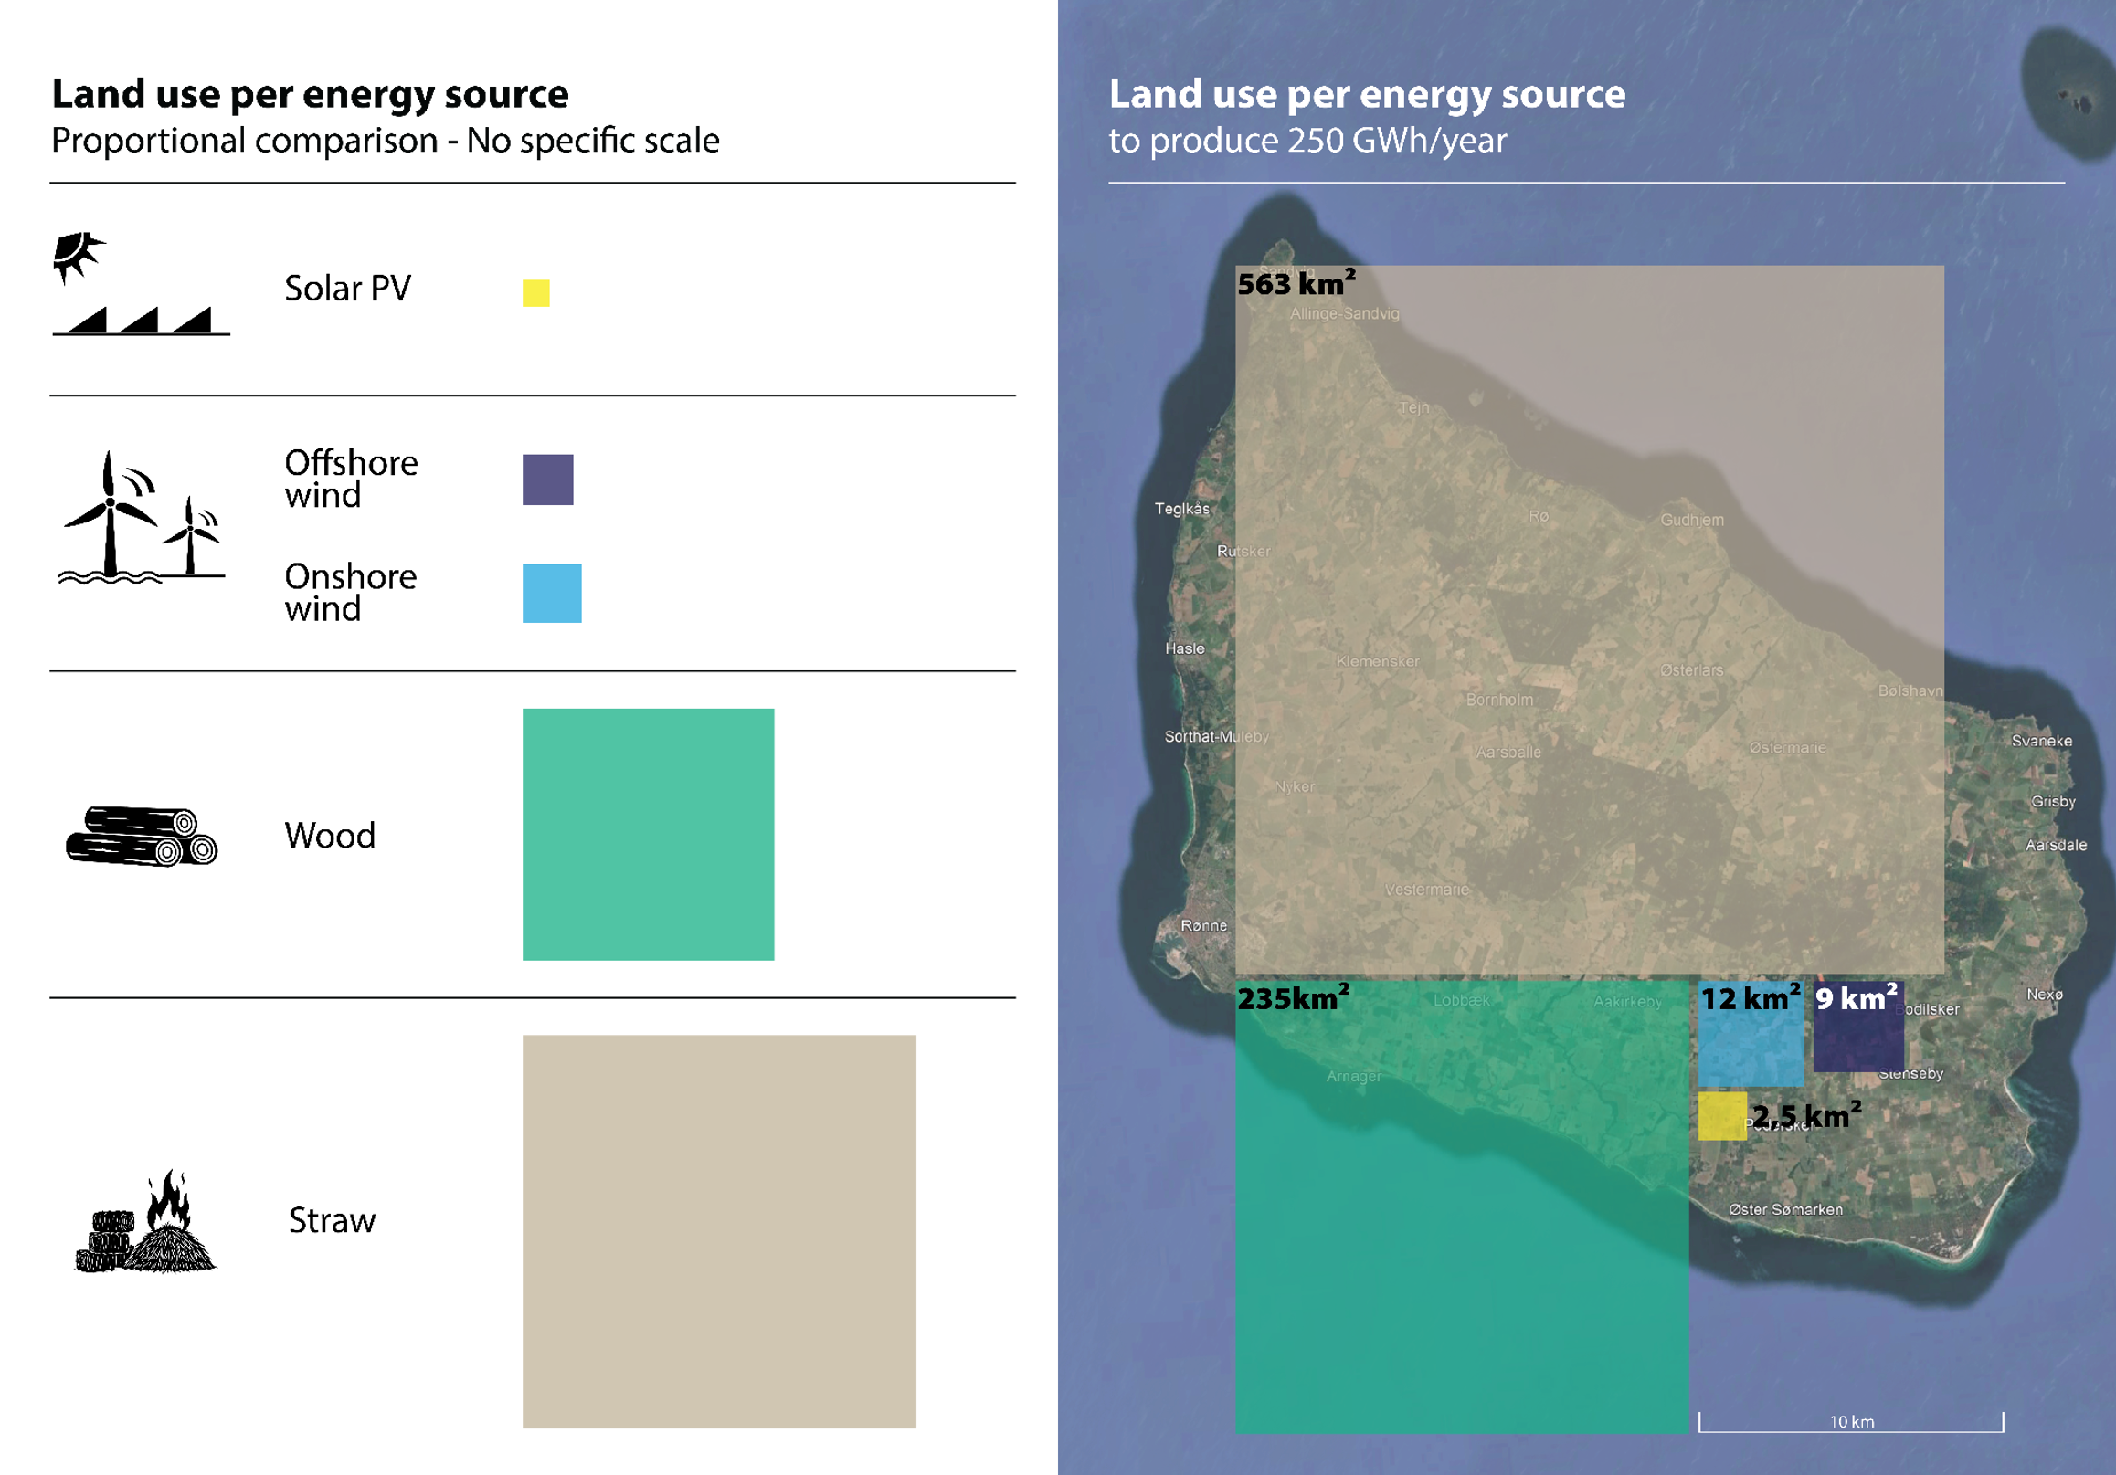Click the 'Straw' label
The image size is (2116, 1475).
pos(333,1221)
